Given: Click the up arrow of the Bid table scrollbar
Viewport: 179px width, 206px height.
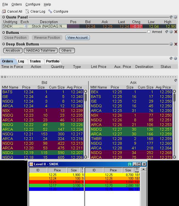Looking at the screenshot, I should (86, 91).
